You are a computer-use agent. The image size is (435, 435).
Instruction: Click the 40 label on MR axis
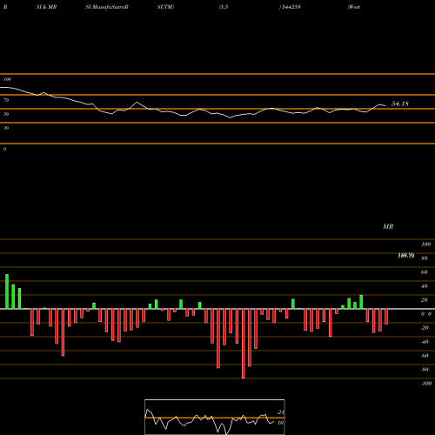click(425, 286)
